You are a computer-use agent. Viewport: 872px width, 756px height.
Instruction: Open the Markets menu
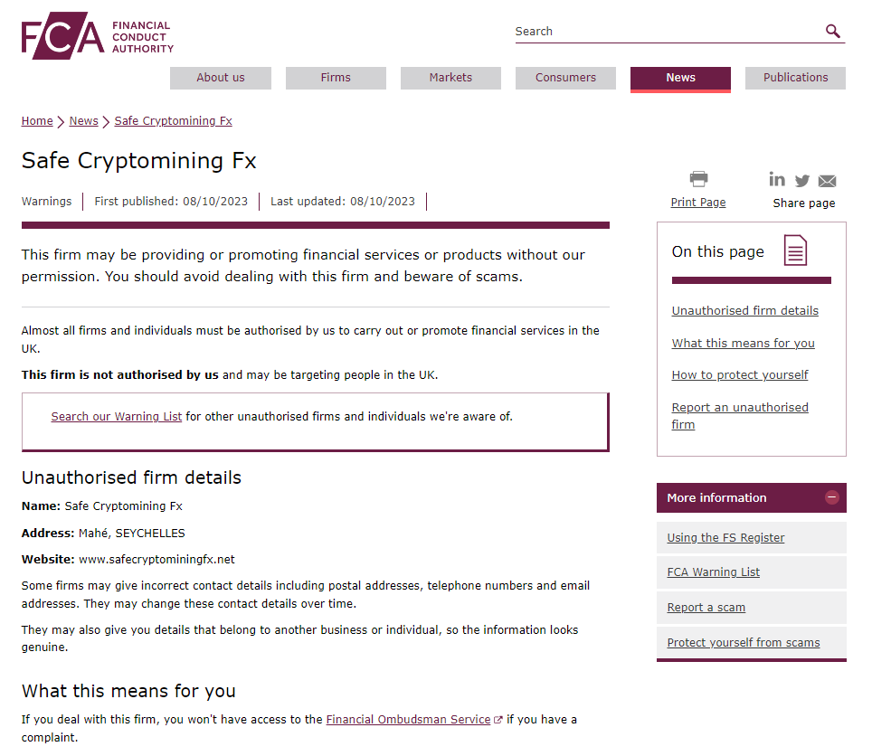(450, 78)
